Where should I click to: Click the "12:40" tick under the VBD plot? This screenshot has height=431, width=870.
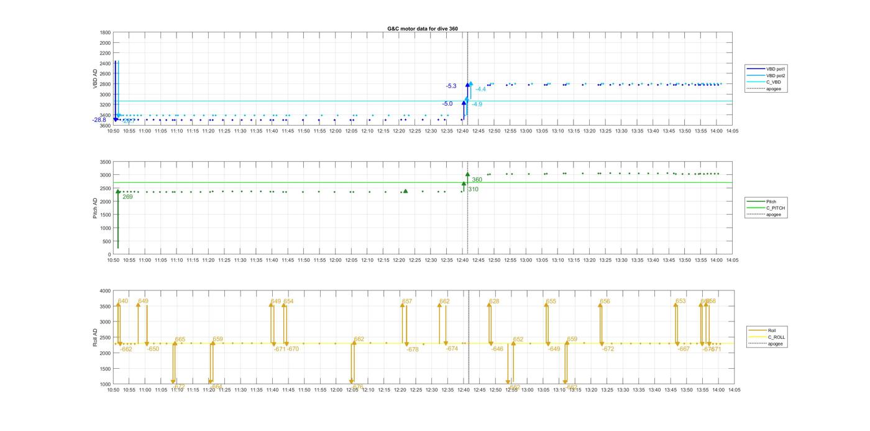point(462,131)
